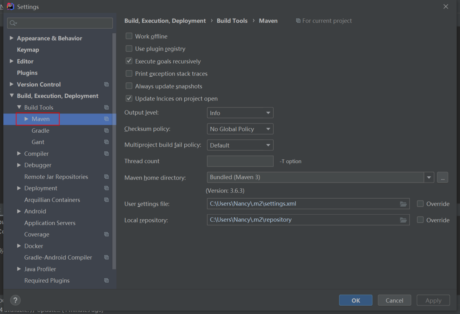The width and height of the screenshot is (460, 314).
Task: Open the Maven home directory dropdown arrow
Action: [429, 178]
